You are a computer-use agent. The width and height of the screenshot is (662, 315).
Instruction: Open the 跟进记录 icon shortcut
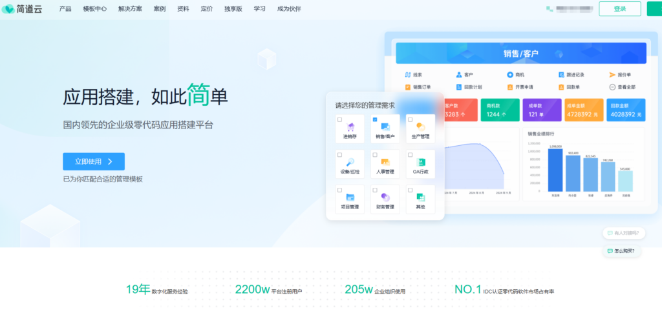[x=561, y=75]
